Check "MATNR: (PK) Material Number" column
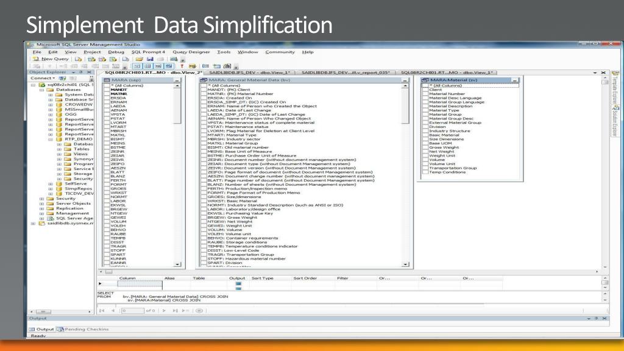624x351 pixels. 204,94
